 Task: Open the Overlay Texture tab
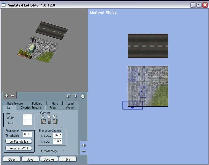point(31,108)
